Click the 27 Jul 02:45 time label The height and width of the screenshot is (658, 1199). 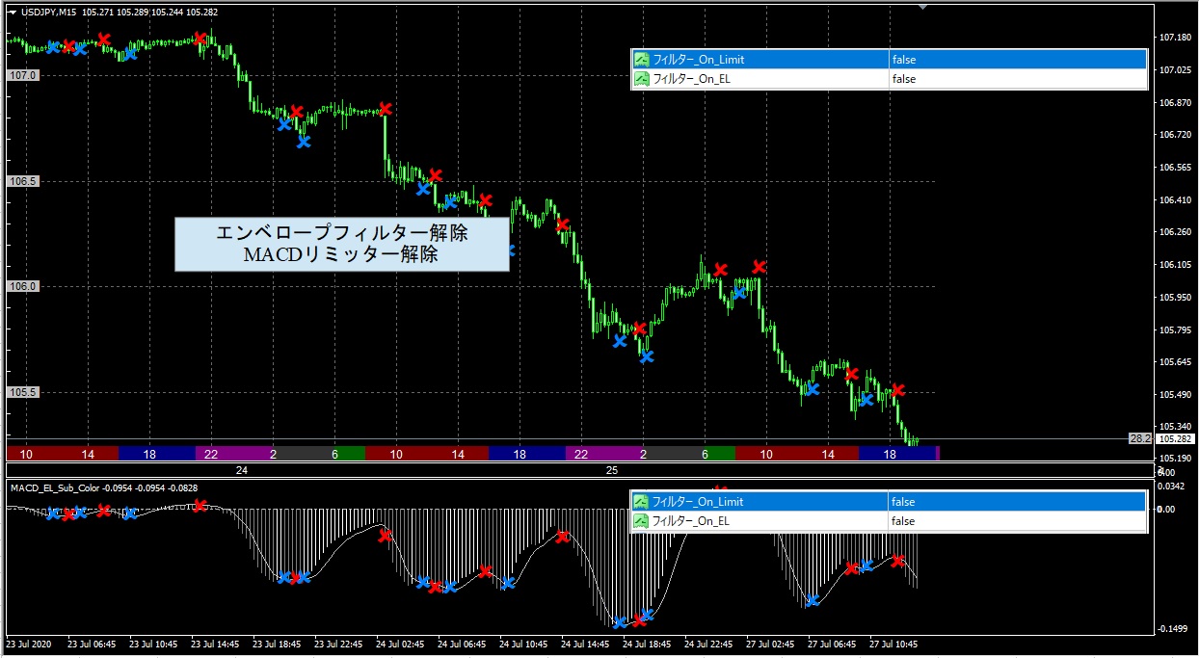point(772,643)
